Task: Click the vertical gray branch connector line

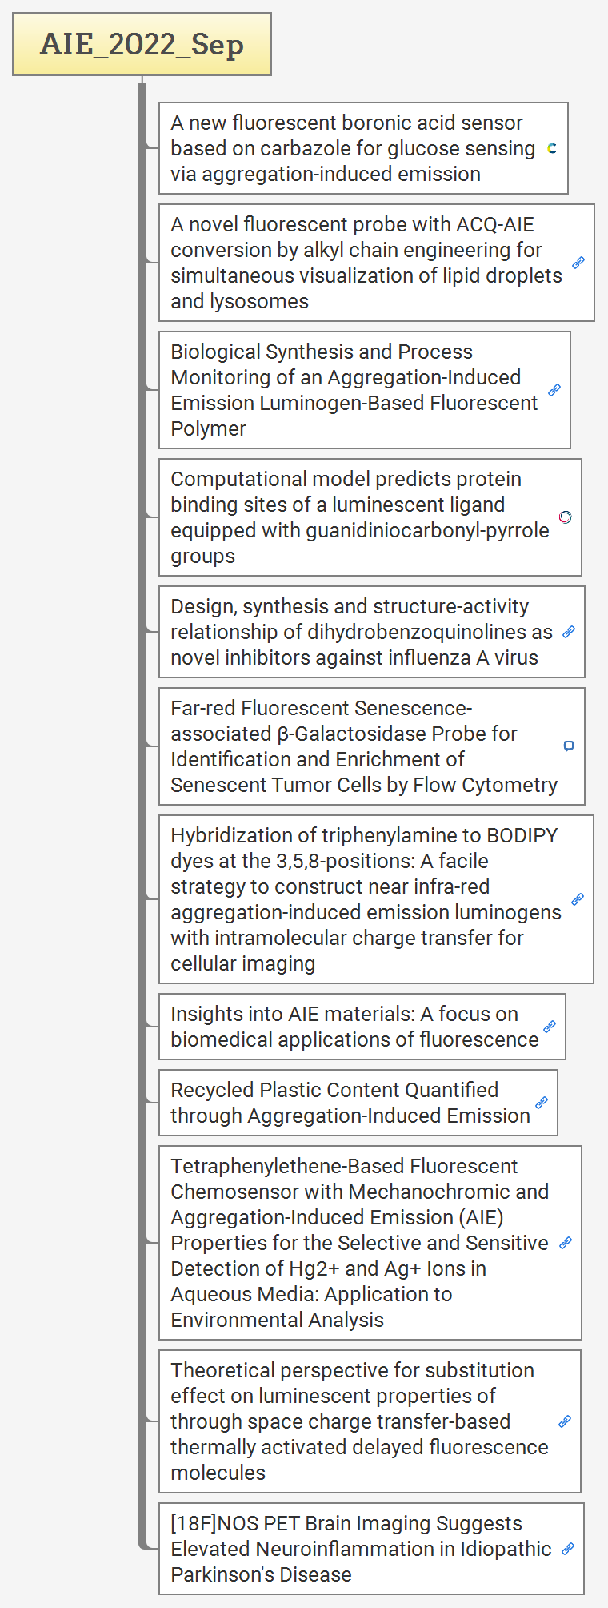Action: click(x=142, y=813)
